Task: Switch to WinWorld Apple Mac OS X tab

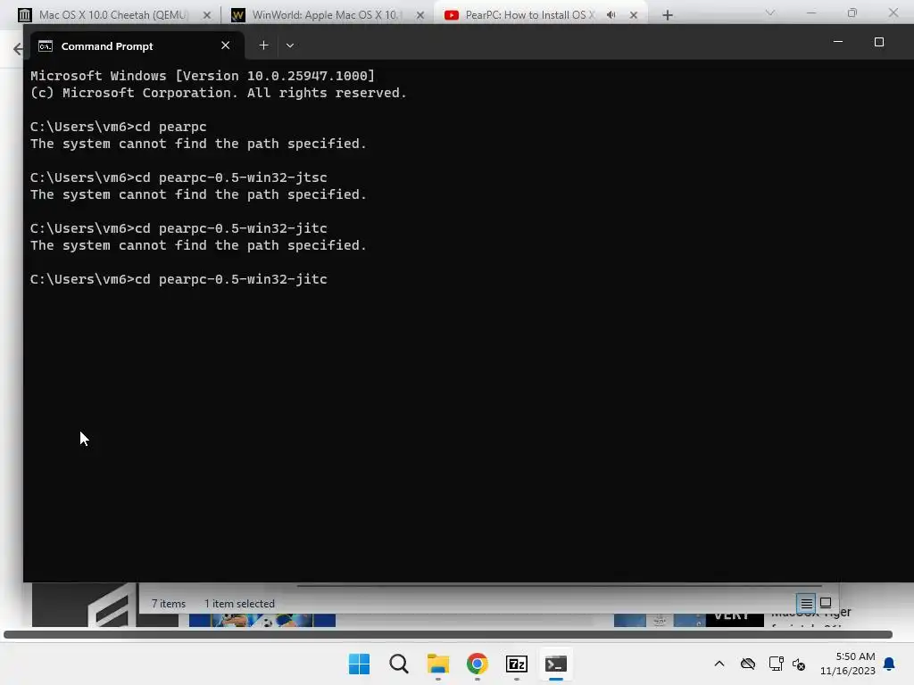Action: click(327, 15)
